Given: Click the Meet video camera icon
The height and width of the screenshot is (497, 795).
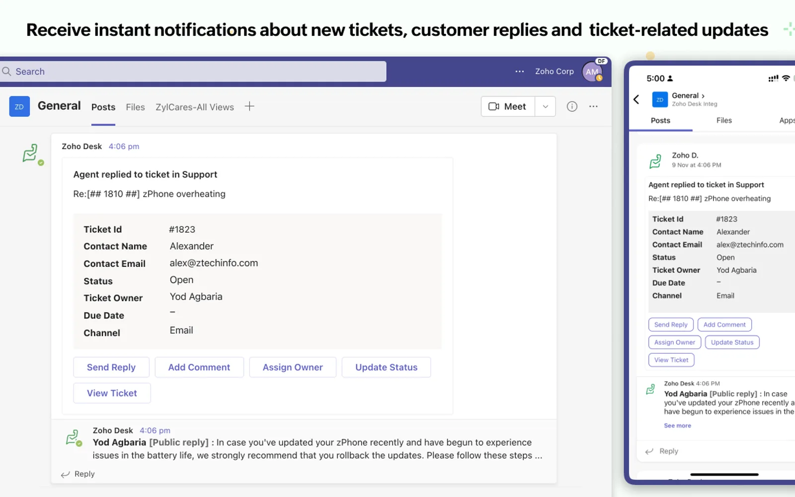Looking at the screenshot, I should [x=494, y=106].
